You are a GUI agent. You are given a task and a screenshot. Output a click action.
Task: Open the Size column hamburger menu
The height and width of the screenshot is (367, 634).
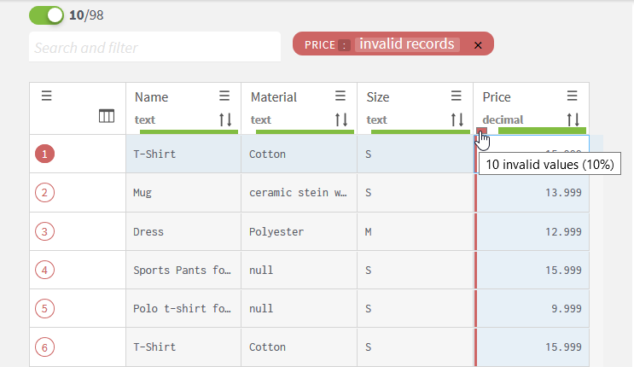point(457,96)
